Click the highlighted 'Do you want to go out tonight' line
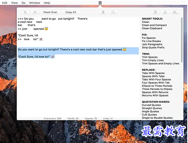 (x=72, y=50)
